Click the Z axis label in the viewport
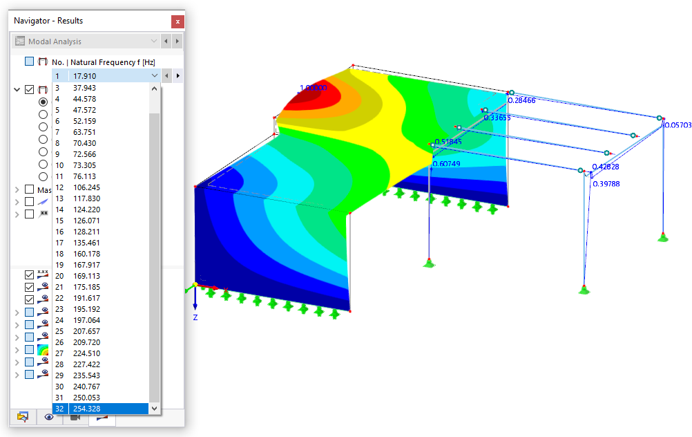The image size is (692, 437). click(195, 317)
